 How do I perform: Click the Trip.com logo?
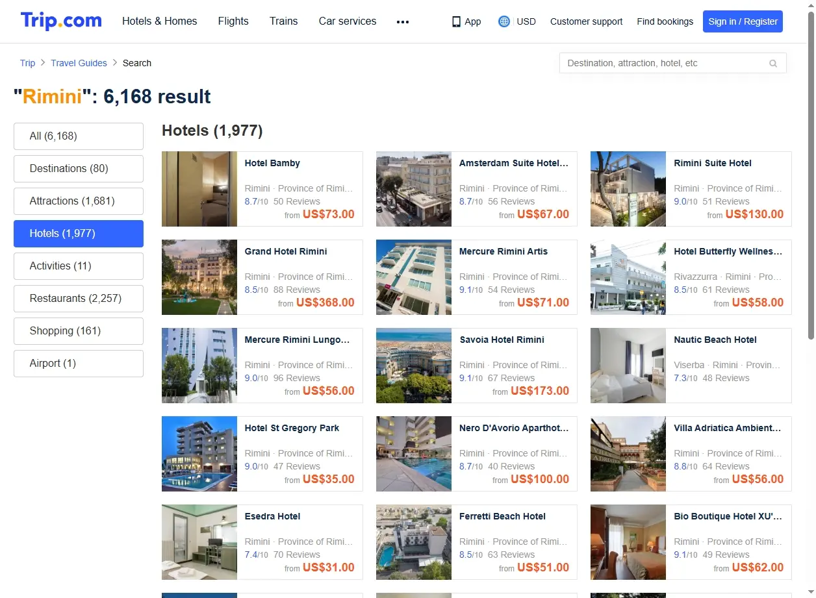point(61,21)
